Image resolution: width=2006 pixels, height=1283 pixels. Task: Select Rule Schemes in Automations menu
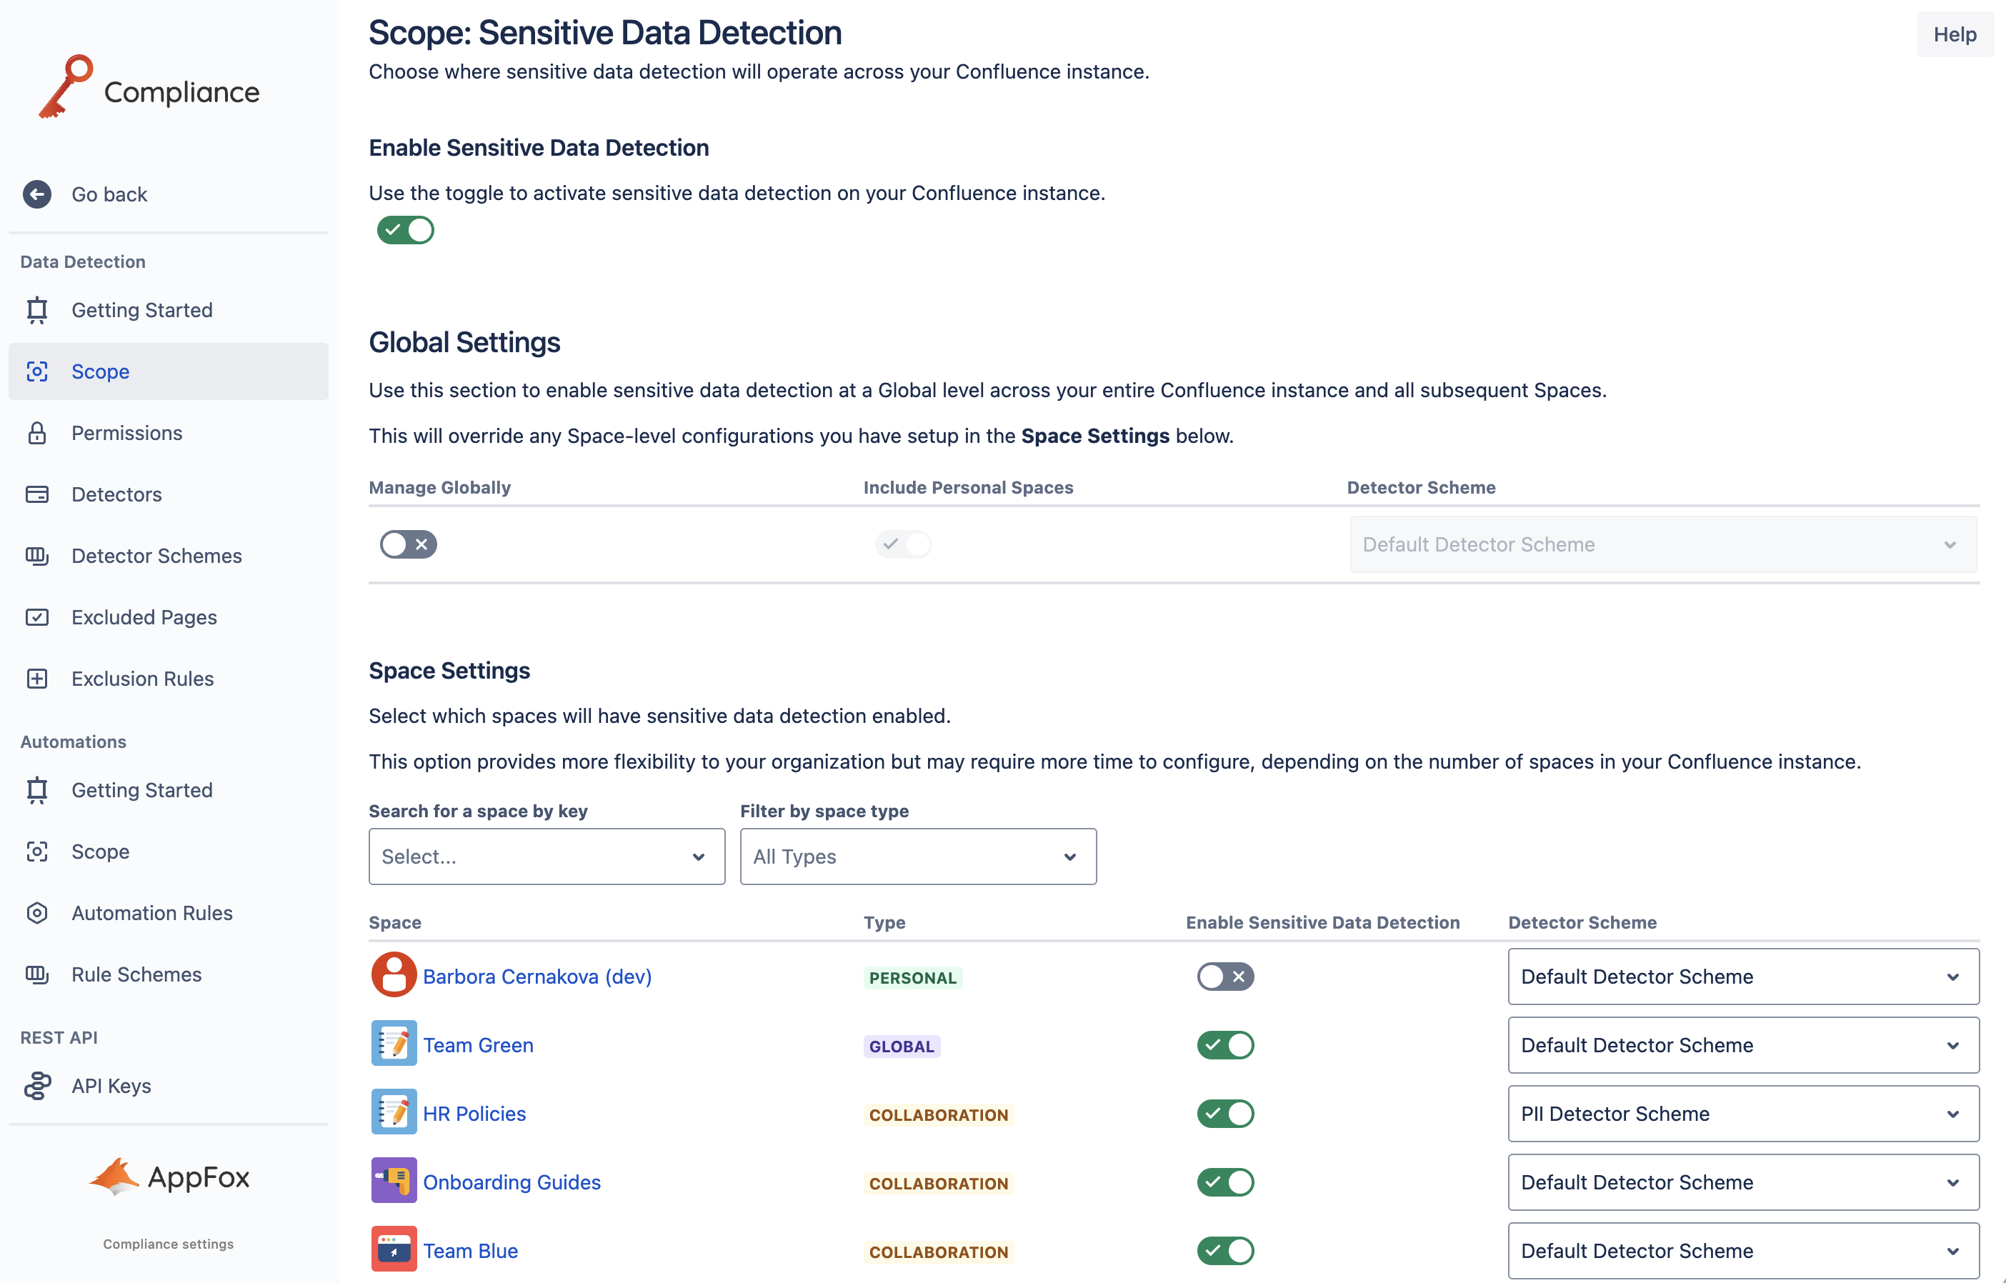[136, 974]
